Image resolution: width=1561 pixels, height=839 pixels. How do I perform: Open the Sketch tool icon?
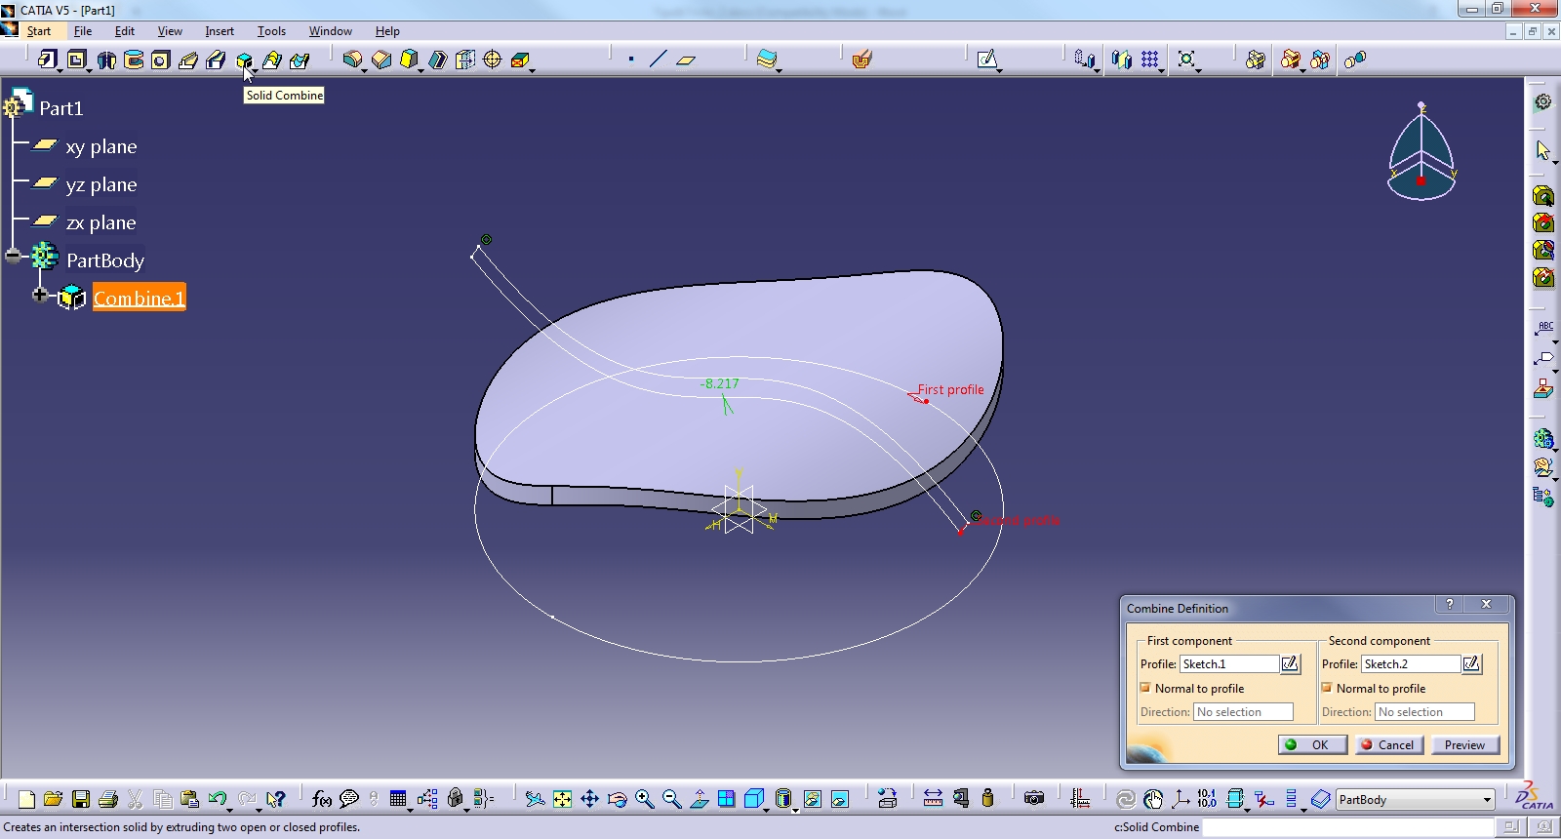click(987, 60)
